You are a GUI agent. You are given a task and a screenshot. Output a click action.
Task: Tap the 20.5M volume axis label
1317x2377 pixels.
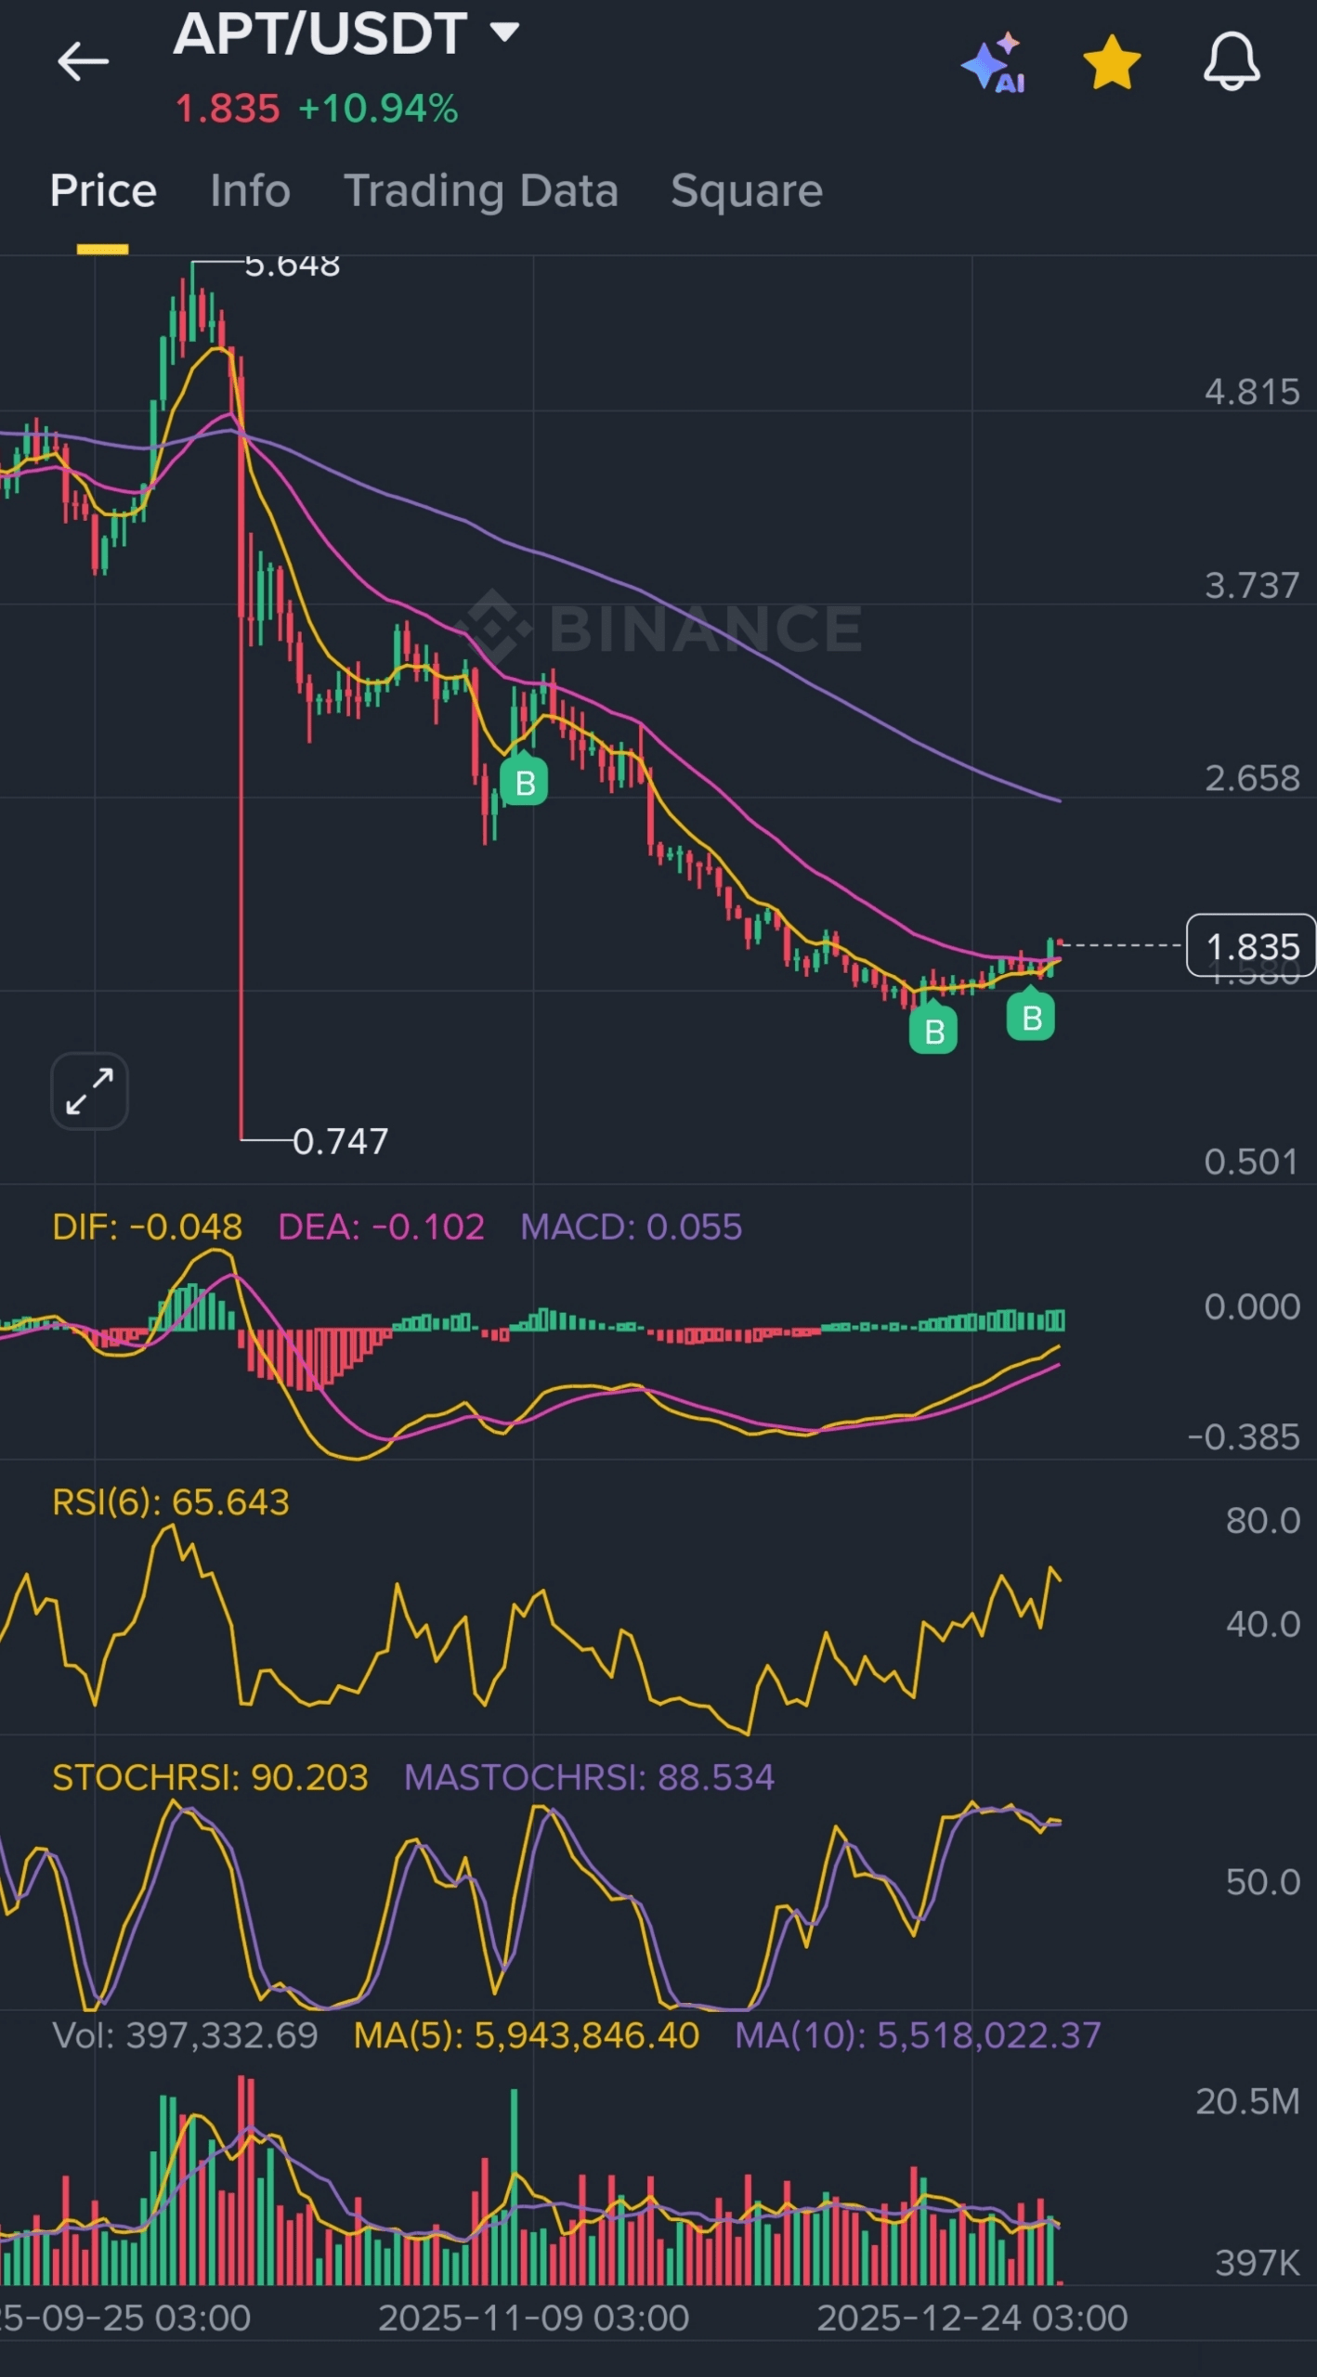[1247, 2101]
